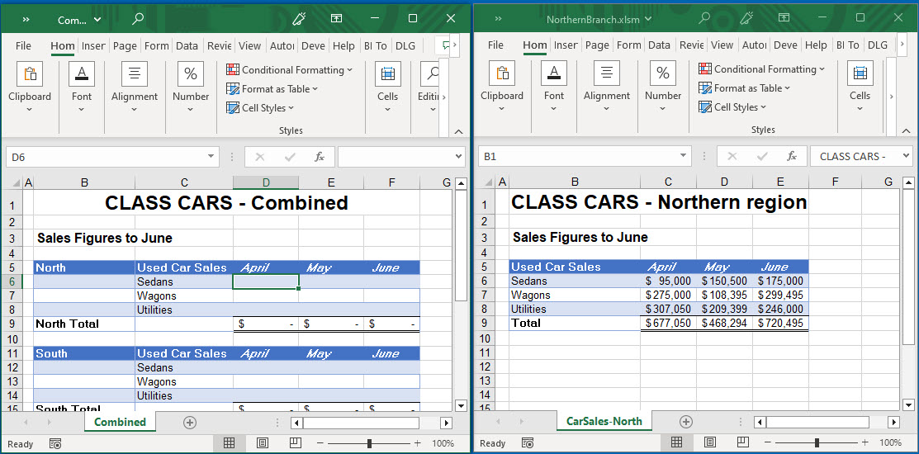The image size is (919, 454).
Task: Click Font icon in NorthernBranch window
Action: (554, 74)
